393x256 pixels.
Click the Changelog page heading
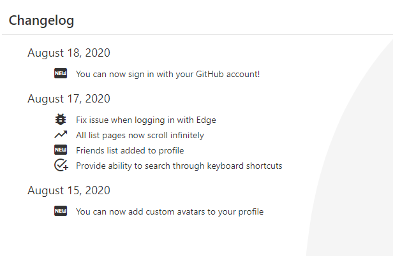pyautogui.click(x=41, y=20)
